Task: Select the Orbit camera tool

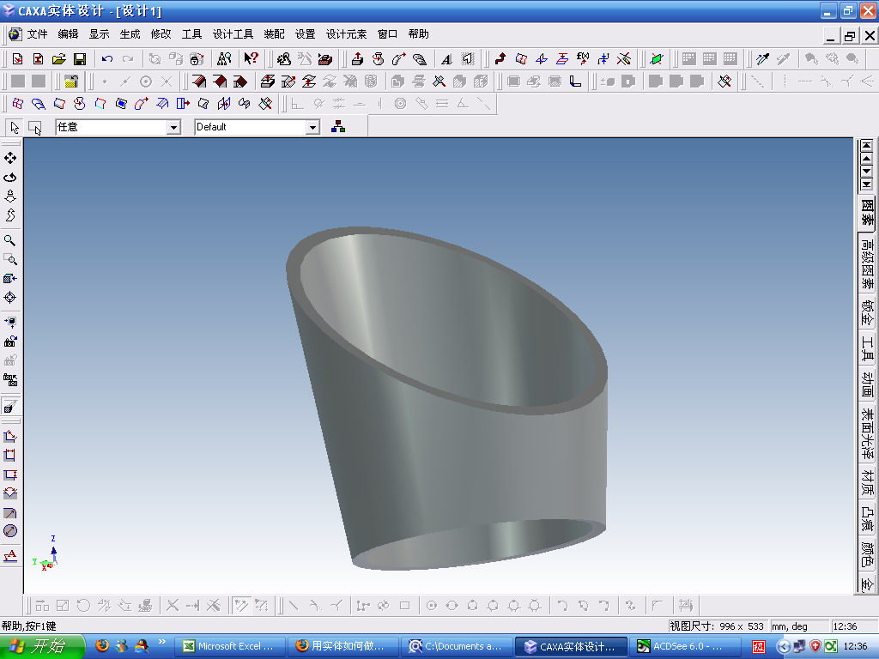Action: click(x=10, y=177)
